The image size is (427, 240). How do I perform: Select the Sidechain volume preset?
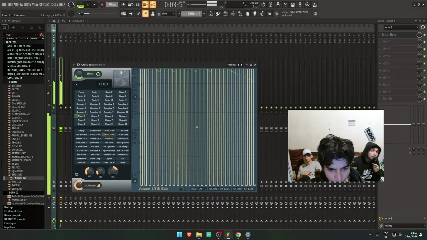click(x=81, y=159)
